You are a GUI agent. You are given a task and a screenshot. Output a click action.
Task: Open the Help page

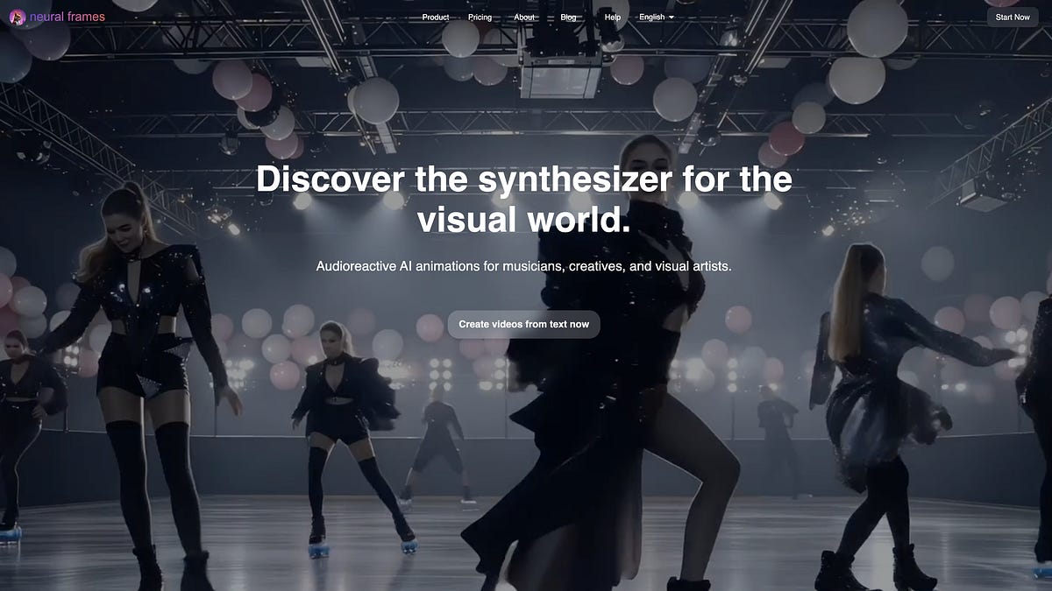click(x=613, y=18)
